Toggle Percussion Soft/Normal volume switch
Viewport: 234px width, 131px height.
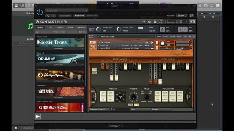click(165, 96)
